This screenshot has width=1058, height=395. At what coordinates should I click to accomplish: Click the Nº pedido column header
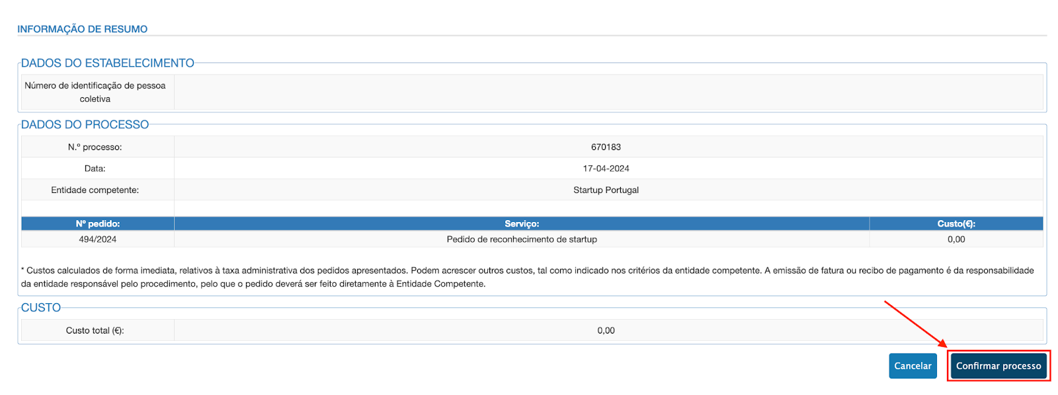click(x=98, y=224)
